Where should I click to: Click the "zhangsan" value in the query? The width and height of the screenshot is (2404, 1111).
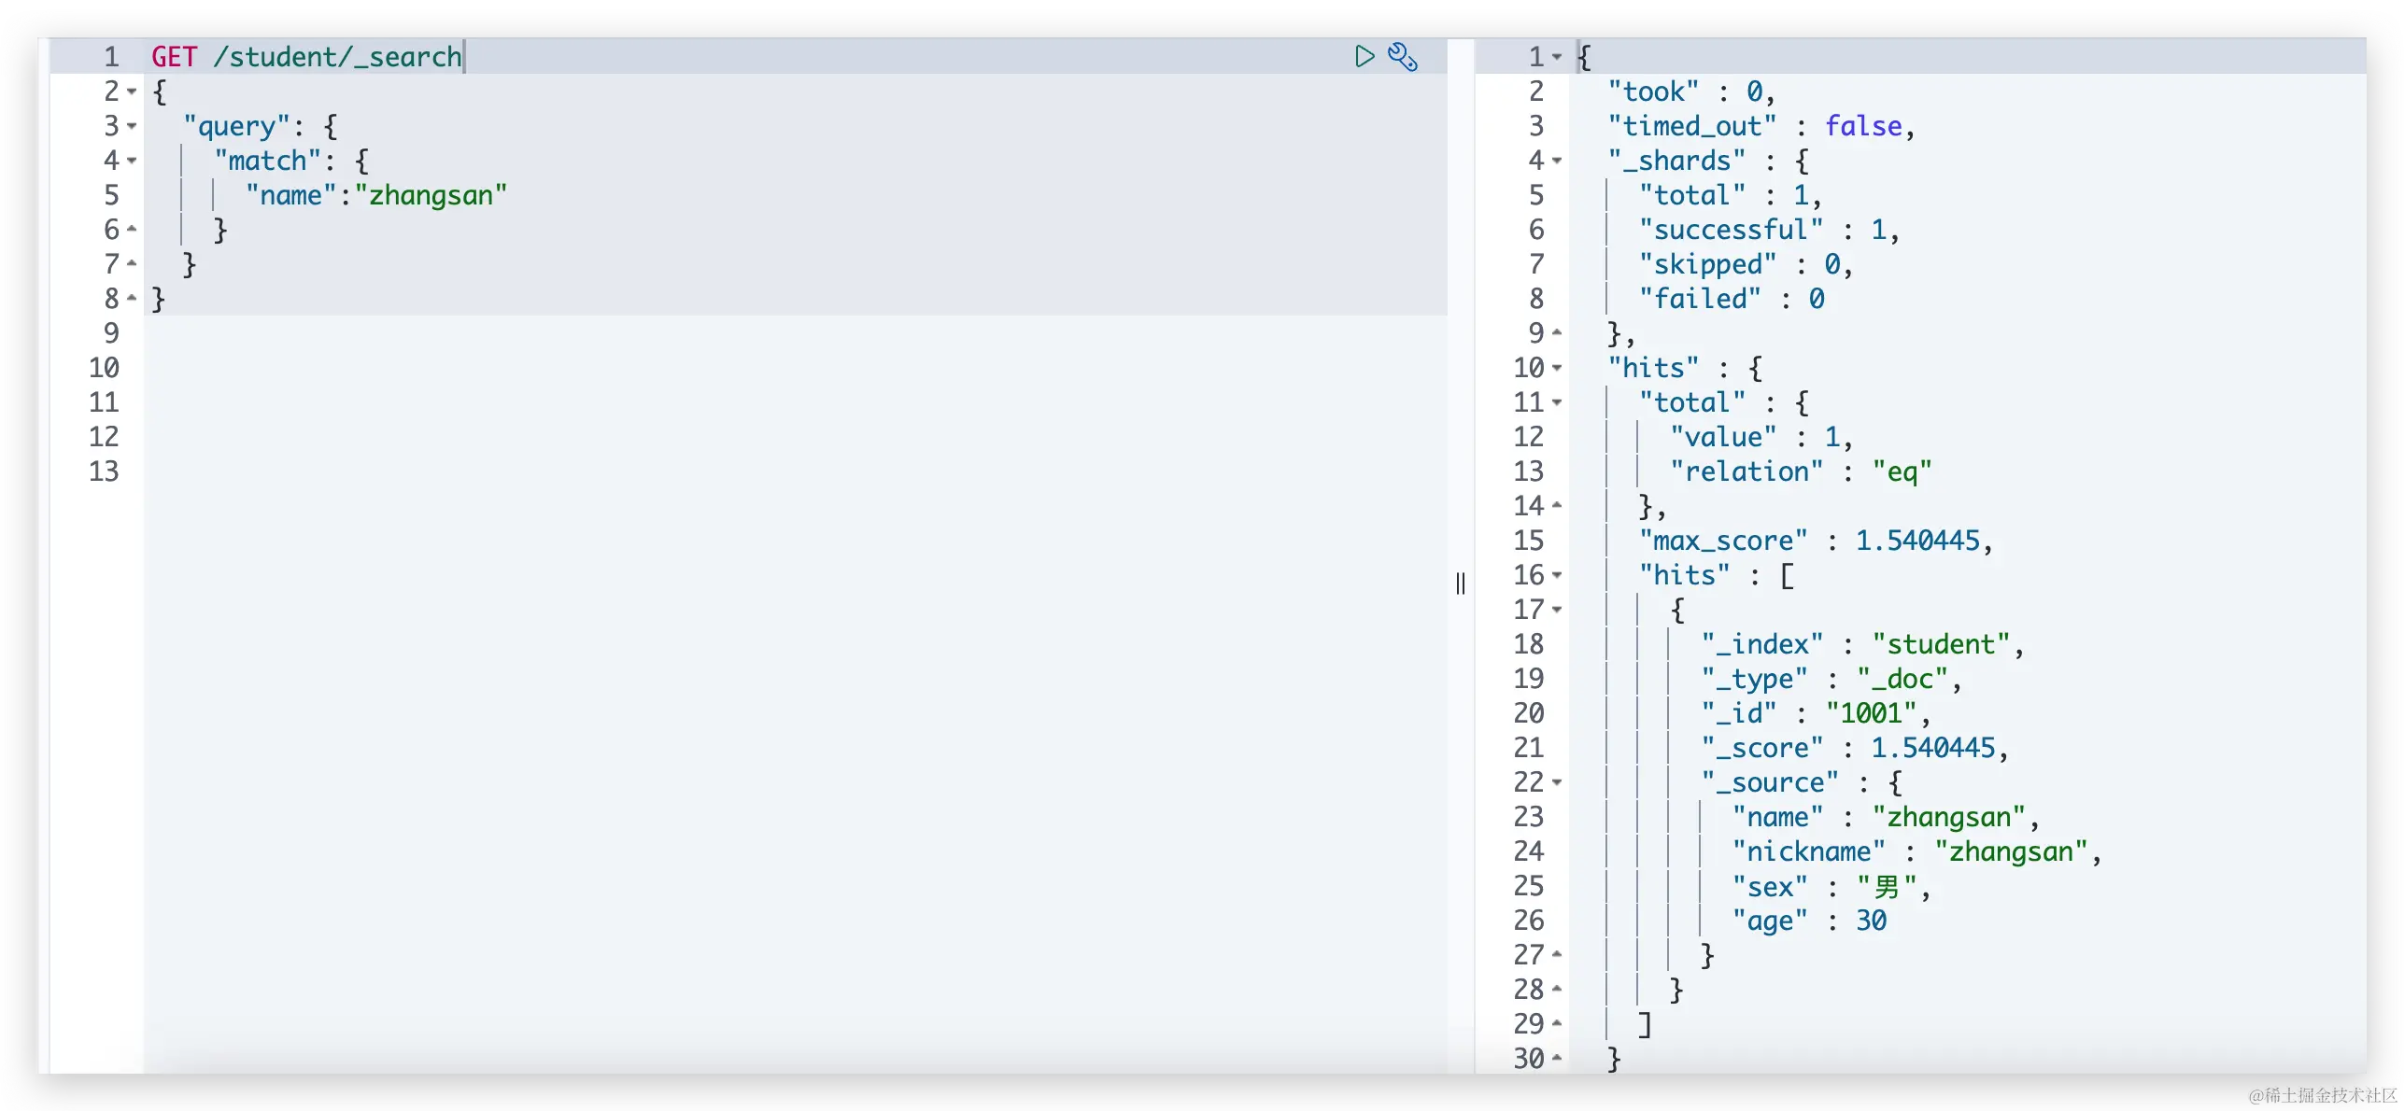click(x=431, y=195)
